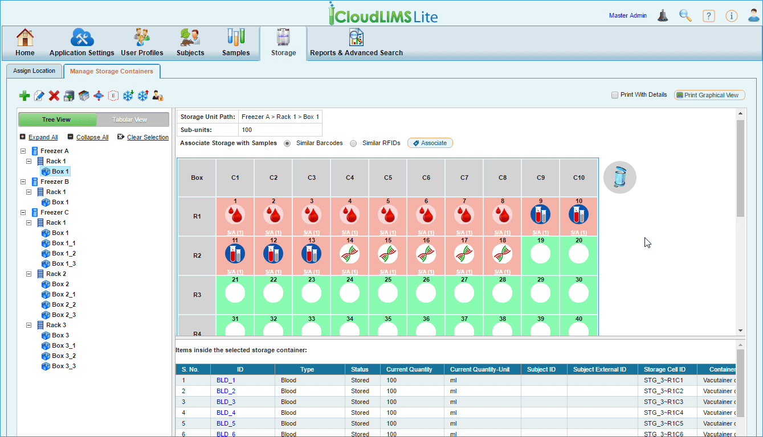Click the search magnifier in the header

point(686,16)
